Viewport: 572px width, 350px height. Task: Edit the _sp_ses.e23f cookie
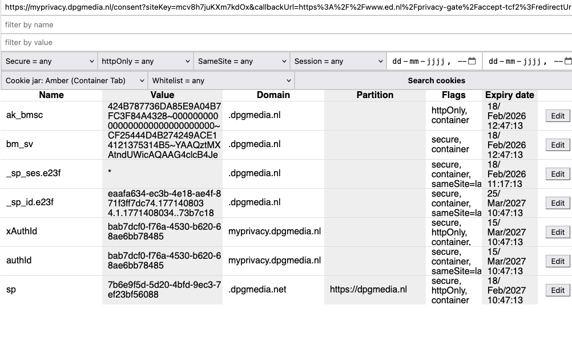pyautogui.click(x=557, y=174)
